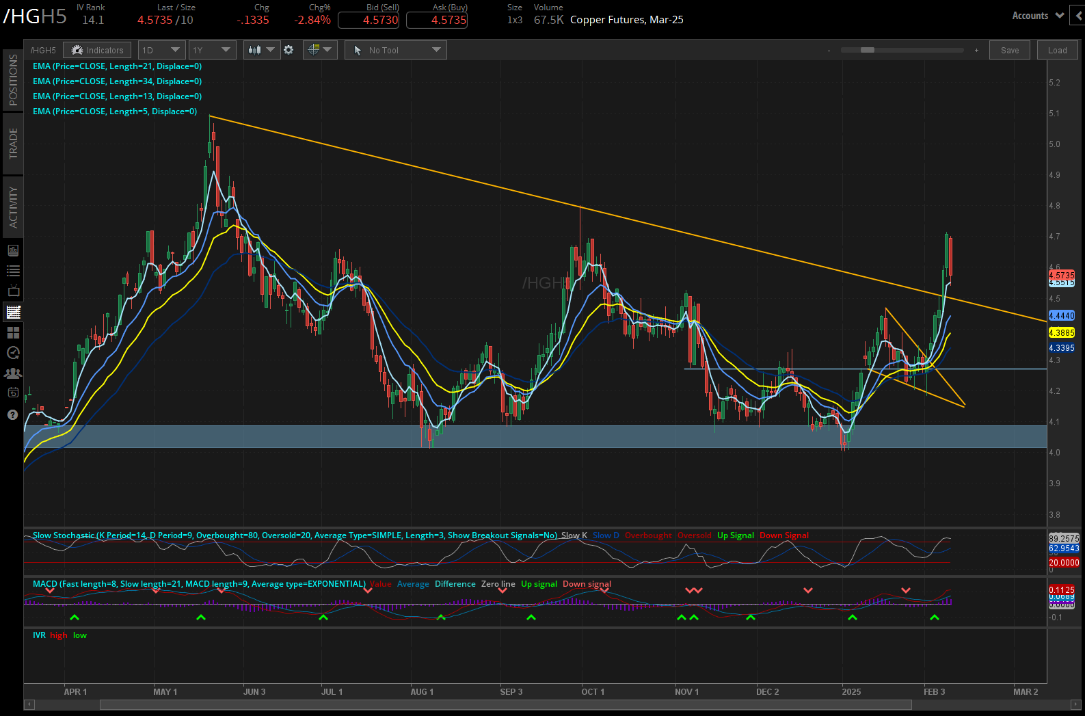Open the candlestick chart type dropdown
Image resolution: width=1085 pixels, height=716 pixels.
tap(262, 50)
